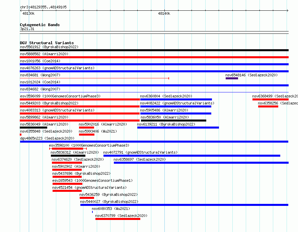Click nsv5437696 (ByrskaBishop2022) label
The height and width of the screenshot is (232, 298).
point(81,173)
